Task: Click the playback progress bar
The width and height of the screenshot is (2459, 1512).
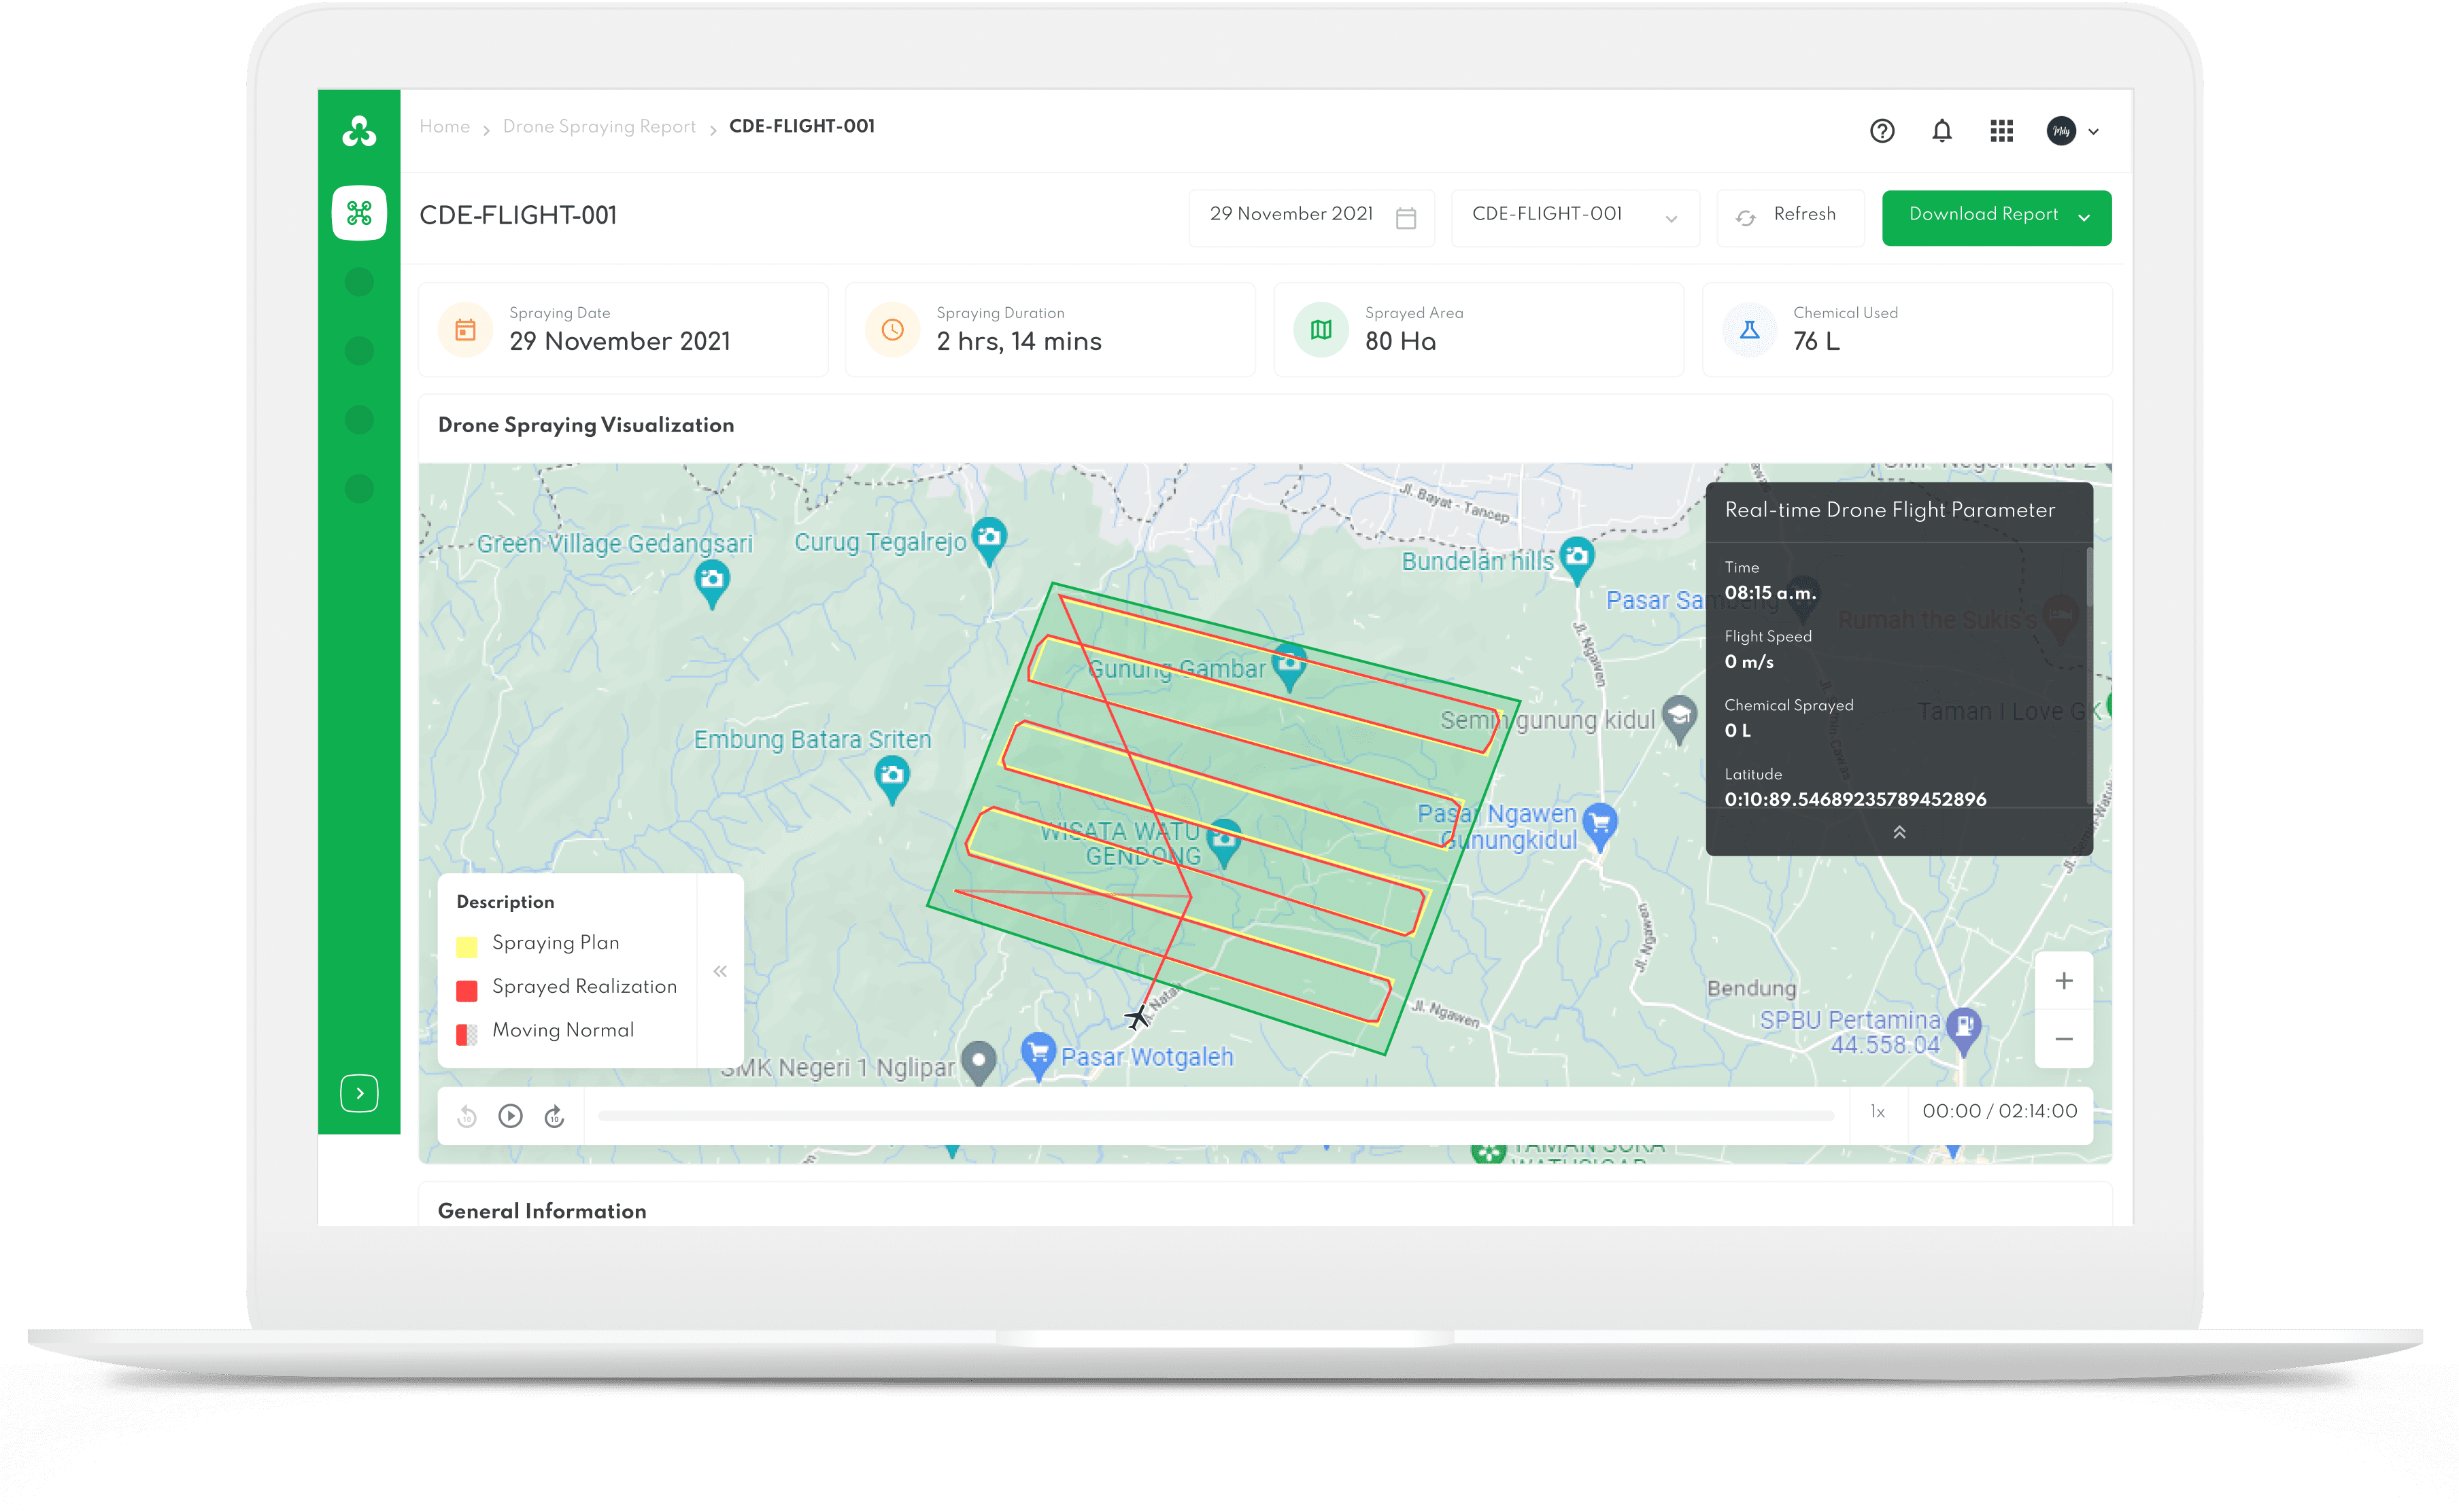Action: pyautogui.click(x=1215, y=1116)
